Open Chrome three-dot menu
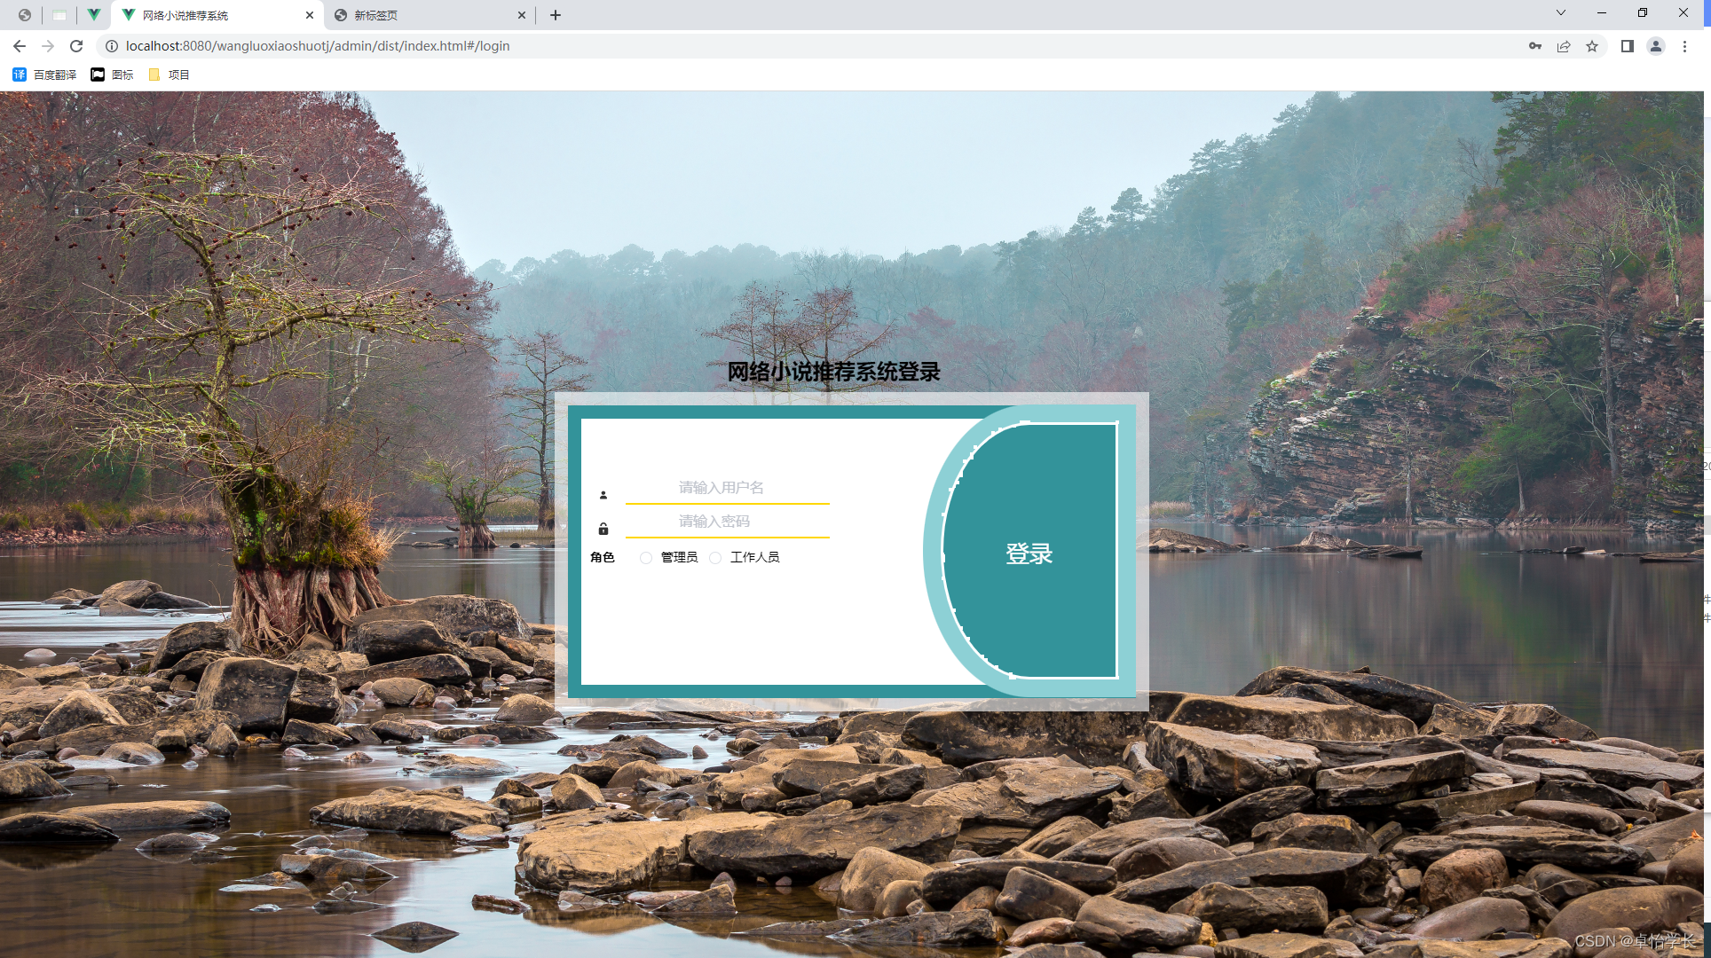This screenshot has width=1711, height=958. click(1684, 46)
